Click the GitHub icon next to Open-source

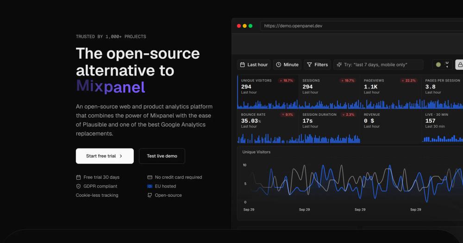150,195
